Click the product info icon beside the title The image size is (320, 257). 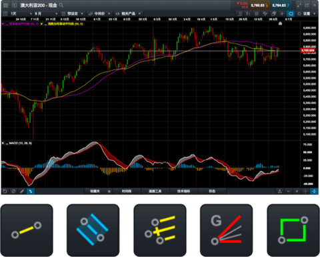pyautogui.click(x=14, y=5)
